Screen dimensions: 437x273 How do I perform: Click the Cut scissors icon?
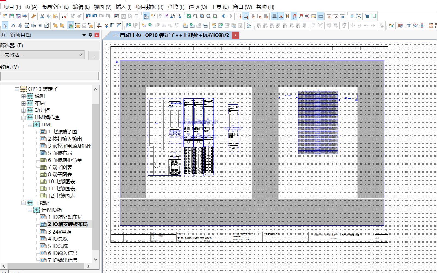42,16
